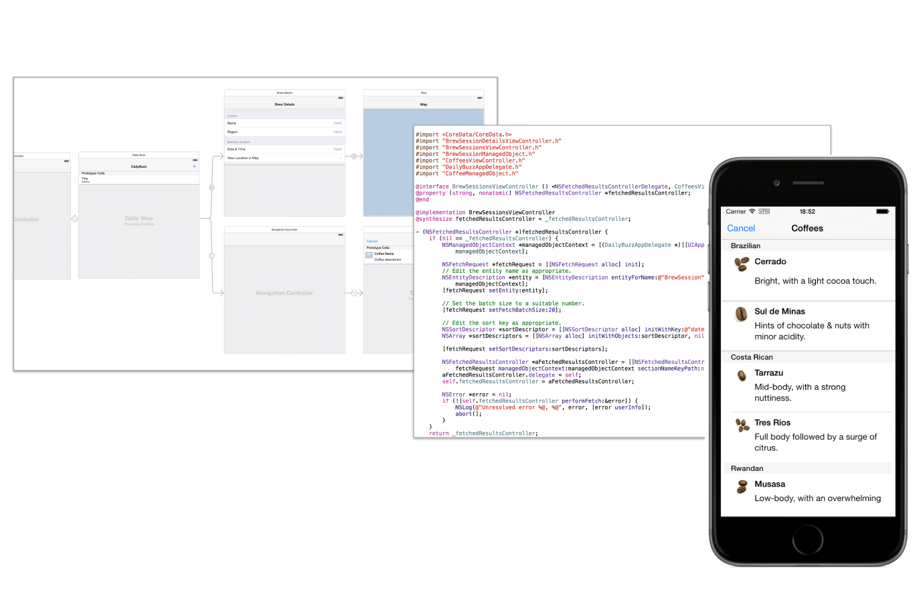This screenshot has width=919, height=606.
Task: Select the Sul de Minas title
Action: click(780, 311)
